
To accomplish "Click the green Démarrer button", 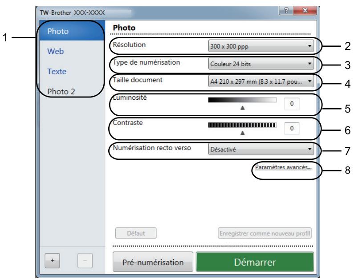I will pyautogui.click(x=255, y=262).
